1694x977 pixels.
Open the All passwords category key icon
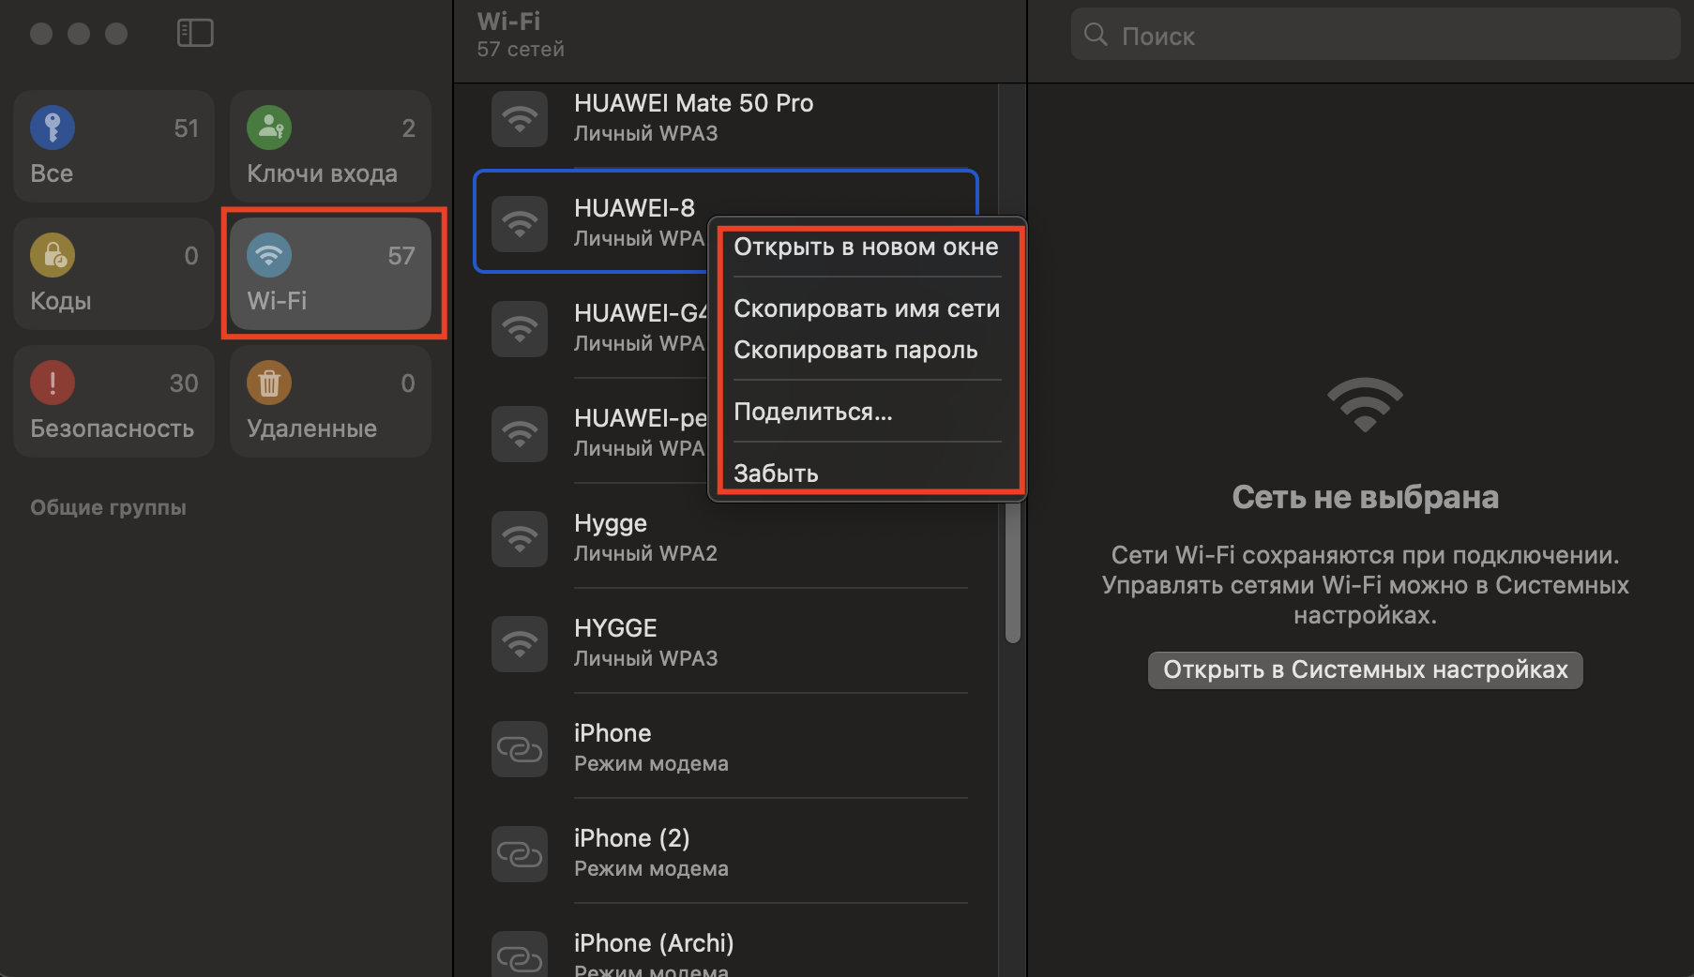tap(53, 128)
